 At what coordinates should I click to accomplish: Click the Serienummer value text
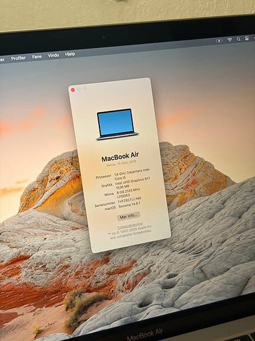pyautogui.click(x=130, y=200)
